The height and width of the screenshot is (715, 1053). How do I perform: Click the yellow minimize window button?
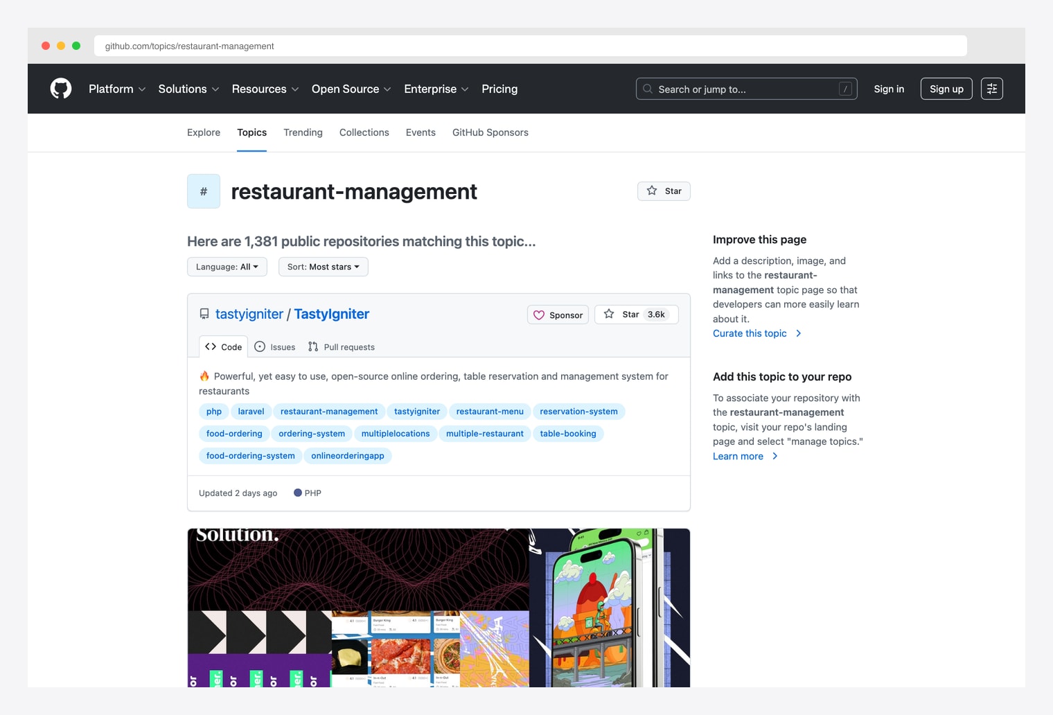(61, 46)
